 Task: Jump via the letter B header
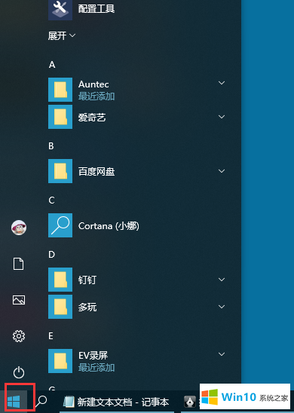(51, 146)
